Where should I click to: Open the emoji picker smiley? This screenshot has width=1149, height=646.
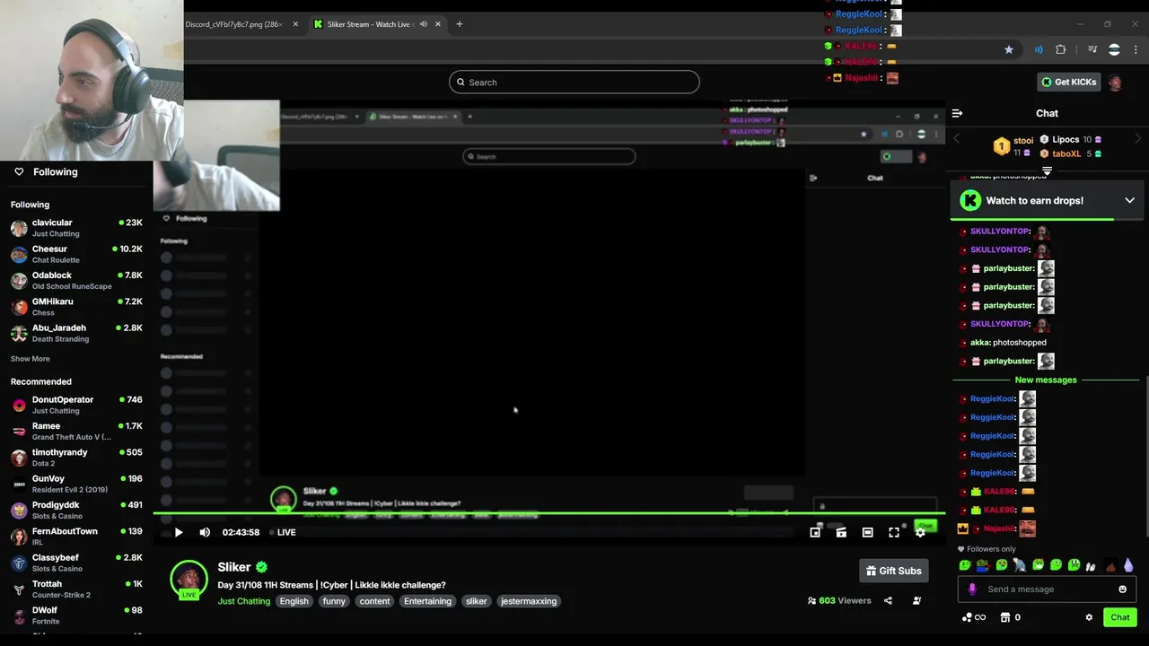point(1122,589)
